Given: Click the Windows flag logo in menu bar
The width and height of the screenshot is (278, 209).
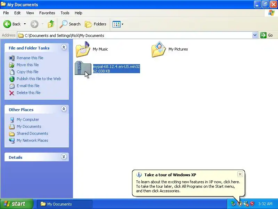Looking at the screenshot, I should 271,13.
